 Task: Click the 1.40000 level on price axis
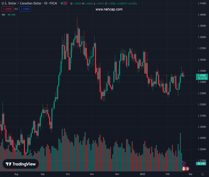point(202,15)
